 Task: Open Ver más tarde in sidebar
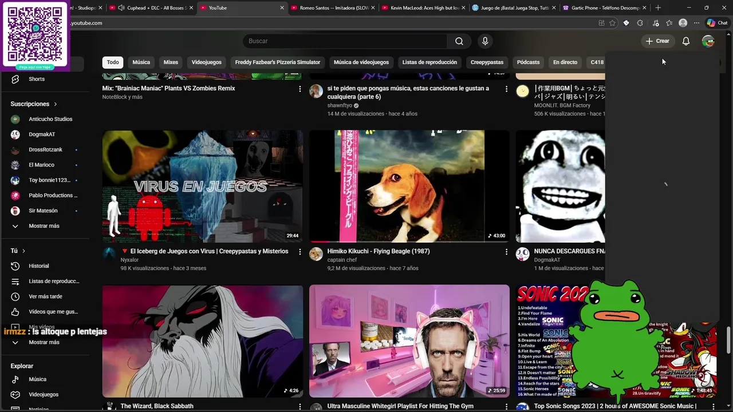(45, 296)
